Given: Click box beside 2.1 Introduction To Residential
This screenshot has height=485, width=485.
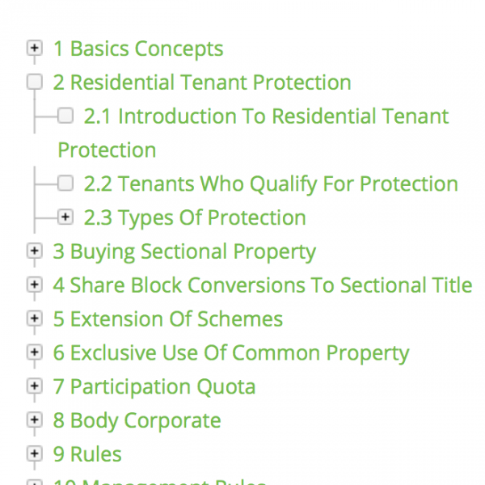Looking at the screenshot, I should click(x=65, y=116).
